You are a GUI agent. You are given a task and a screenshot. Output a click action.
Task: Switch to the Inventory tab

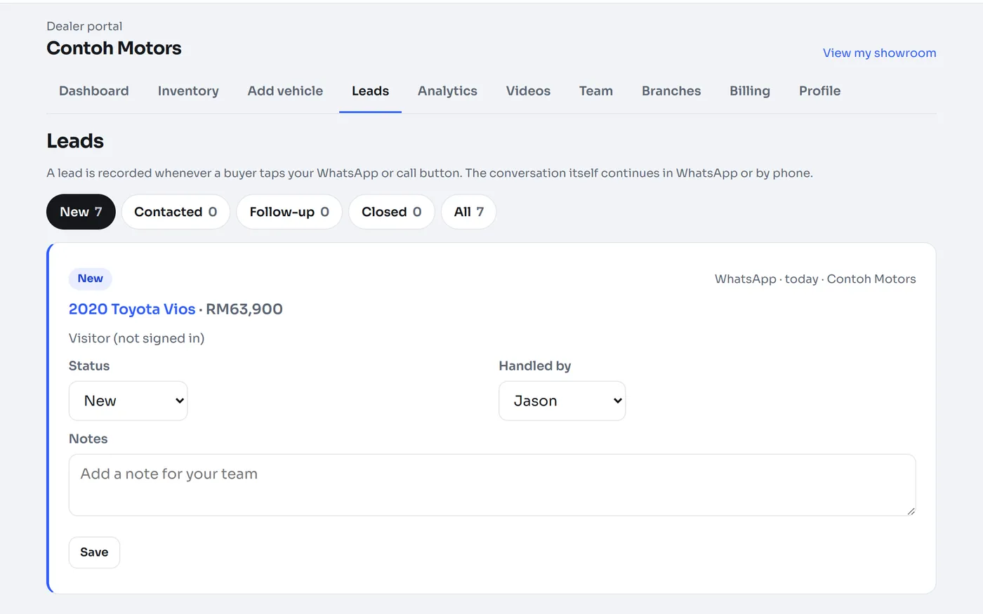(188, 91)
